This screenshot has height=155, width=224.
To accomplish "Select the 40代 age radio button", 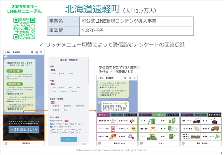I will (x=67, y=87).
